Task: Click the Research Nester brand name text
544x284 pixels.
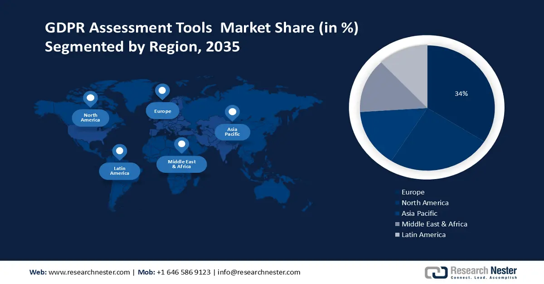Action: [x=483, y=271]
